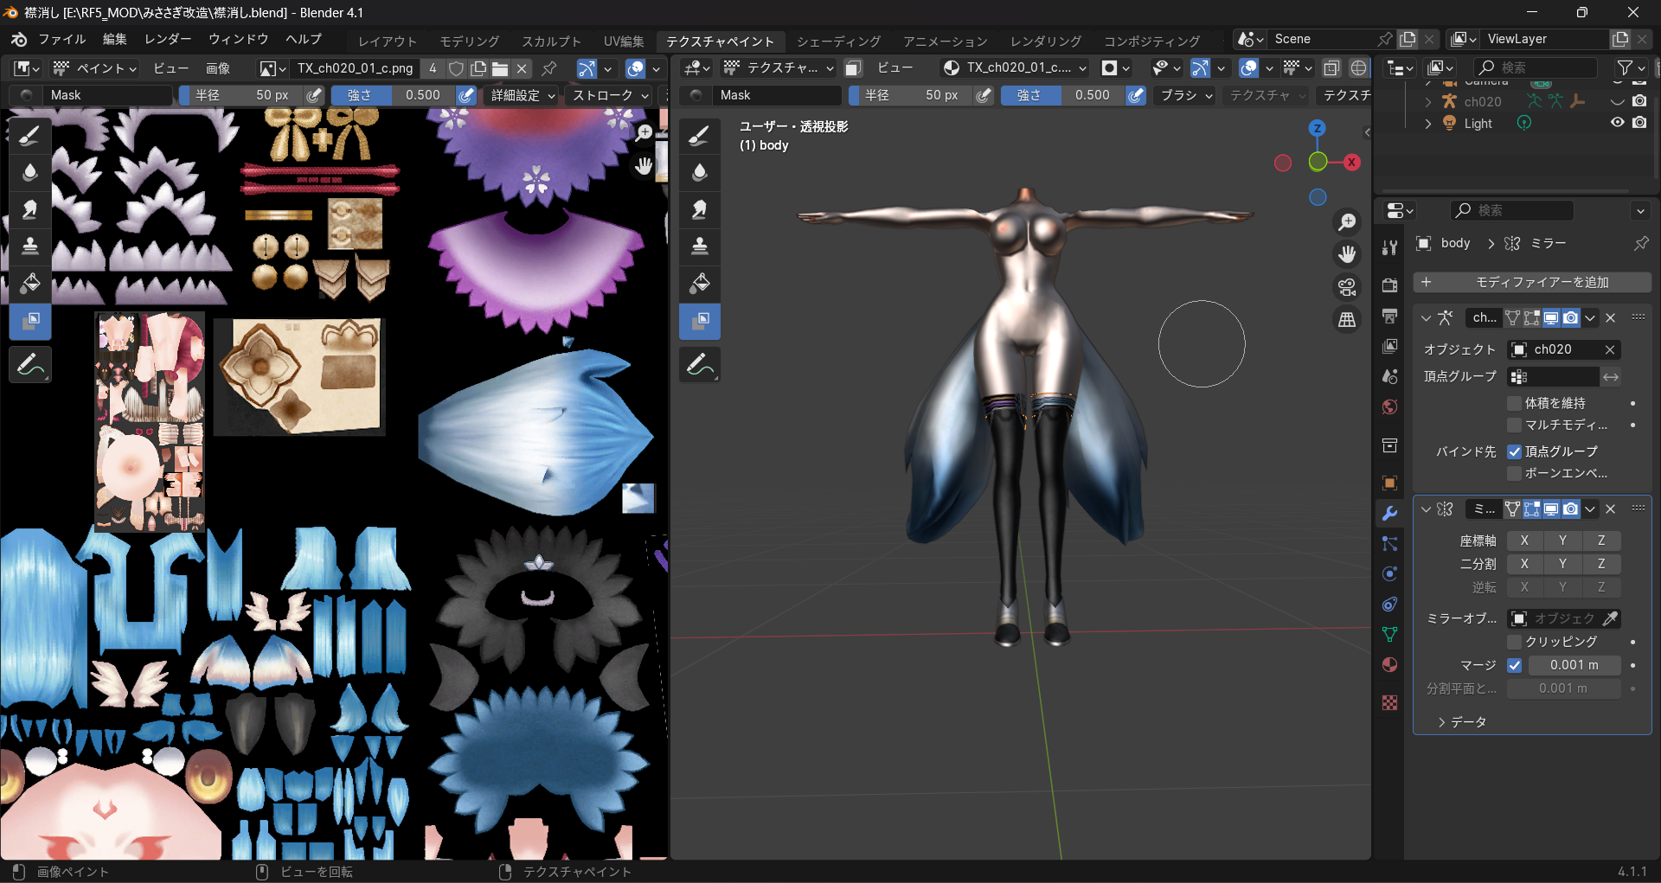Open the Output properties tab
The width and height of the screenshot is (1661, 883).
point(1389,316)
